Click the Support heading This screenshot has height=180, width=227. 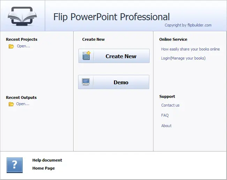click(167, 96)
